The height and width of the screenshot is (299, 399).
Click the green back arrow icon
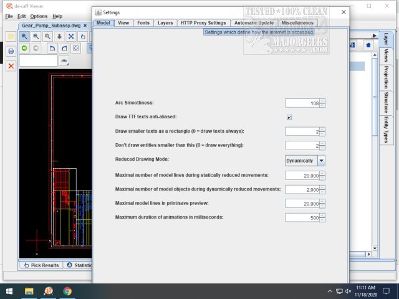point(25,48)
